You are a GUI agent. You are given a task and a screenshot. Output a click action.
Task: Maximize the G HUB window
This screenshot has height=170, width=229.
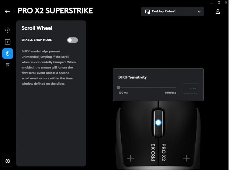[219, 2]
